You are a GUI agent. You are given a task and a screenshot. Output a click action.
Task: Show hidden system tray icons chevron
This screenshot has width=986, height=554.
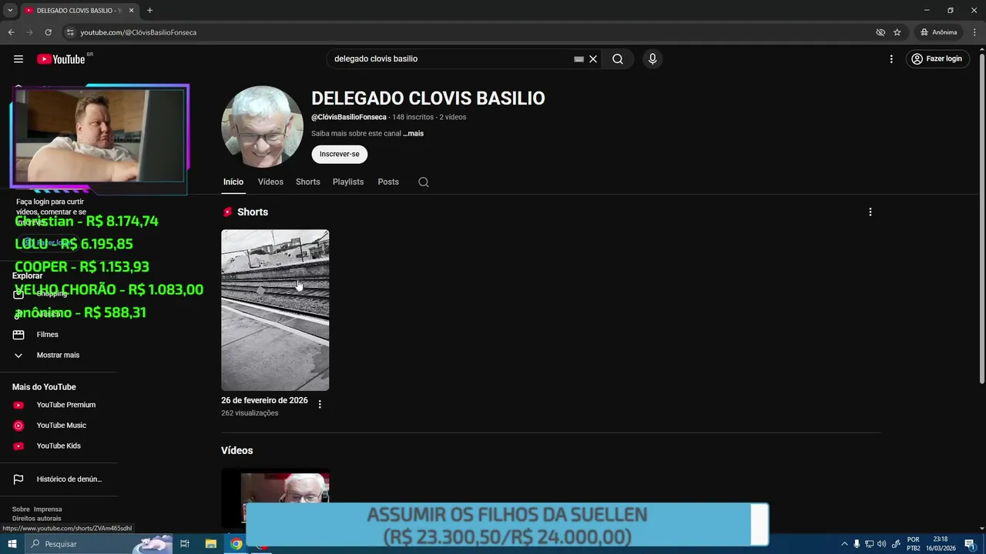coord(844,544)
